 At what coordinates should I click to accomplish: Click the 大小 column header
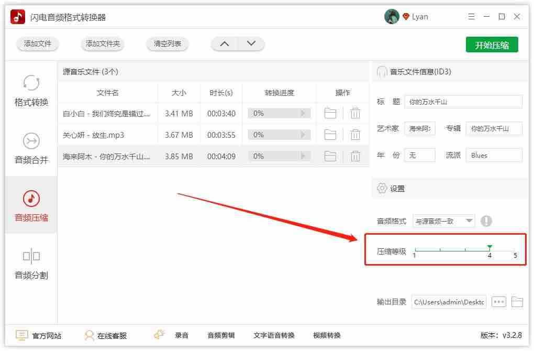click(179, 93)
